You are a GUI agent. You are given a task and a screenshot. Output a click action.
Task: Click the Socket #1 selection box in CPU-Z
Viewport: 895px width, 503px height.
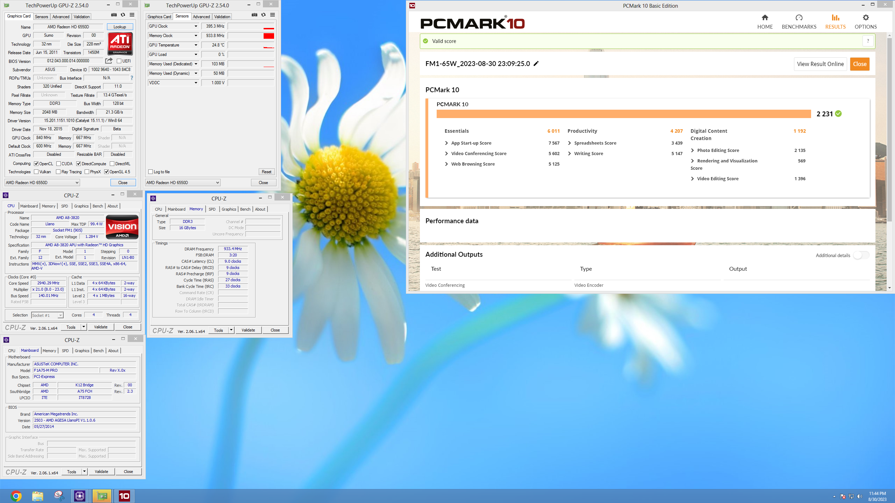pos(47,315)
